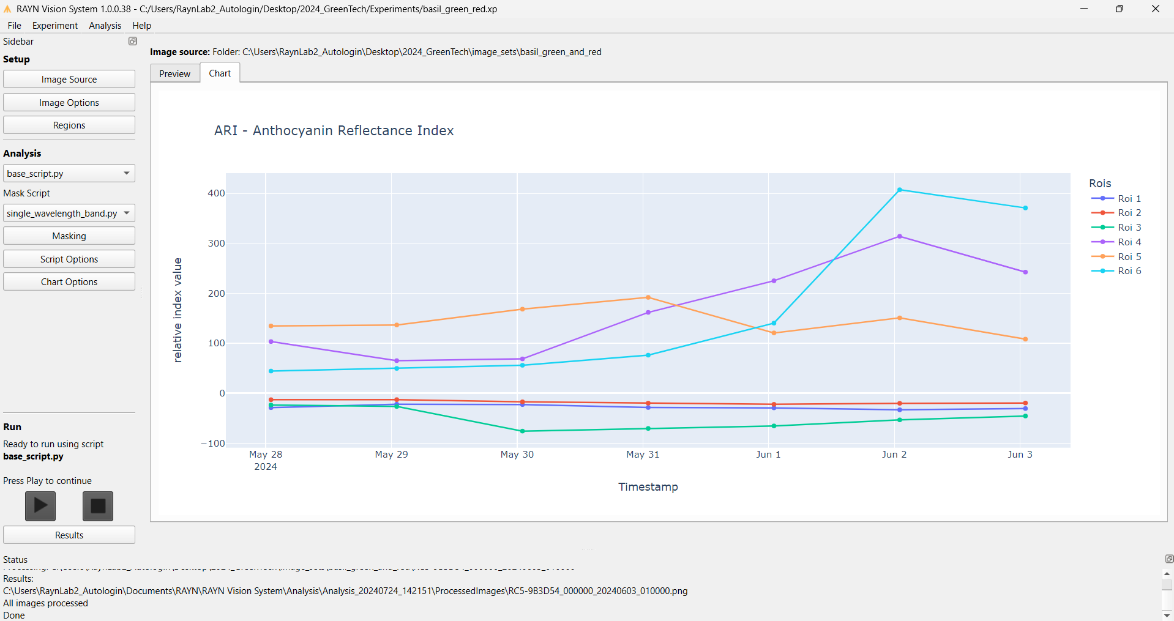Switch to the Preview tab
1174x621 pixels.
pos(175,73)
